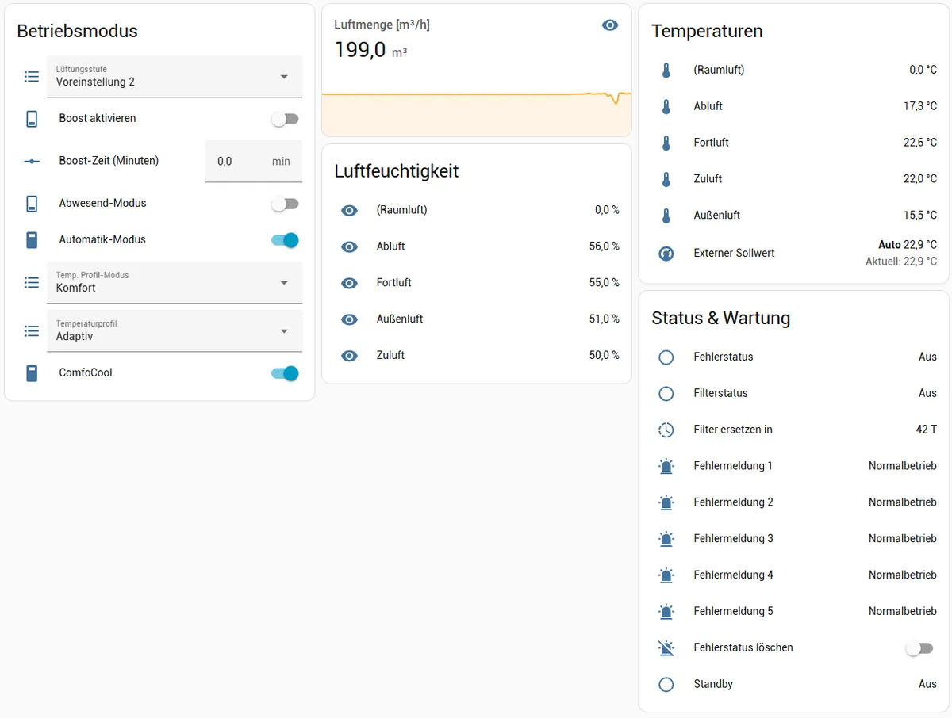The height and width of the screenshot is (718, 952).
Task: Turn off the ComfoCool switch
Action: (285, 373)
